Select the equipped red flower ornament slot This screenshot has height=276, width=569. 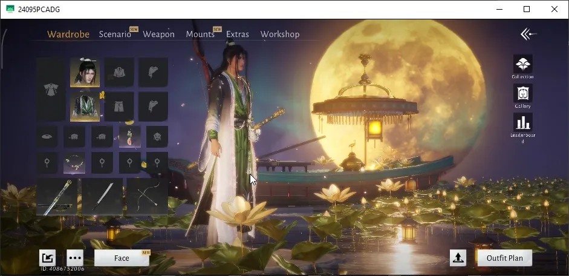(x=129, y=137)
